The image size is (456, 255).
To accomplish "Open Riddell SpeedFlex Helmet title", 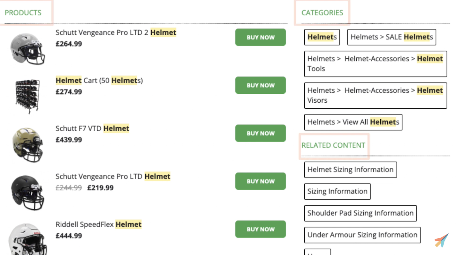I will point(98,224).
